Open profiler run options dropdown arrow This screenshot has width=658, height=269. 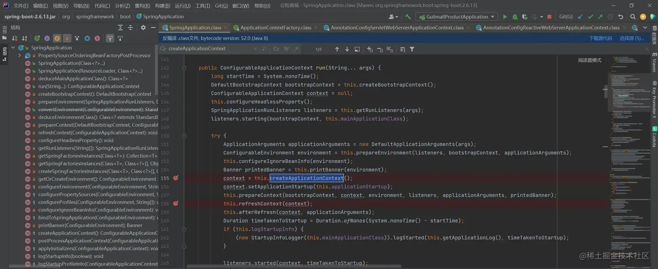coord(541,17)
